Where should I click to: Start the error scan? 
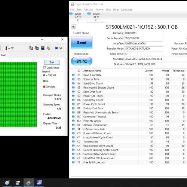coord(52,62)
